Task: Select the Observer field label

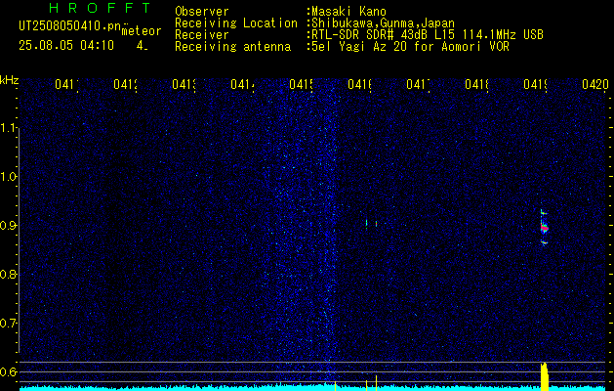Action: click(202, 12)
